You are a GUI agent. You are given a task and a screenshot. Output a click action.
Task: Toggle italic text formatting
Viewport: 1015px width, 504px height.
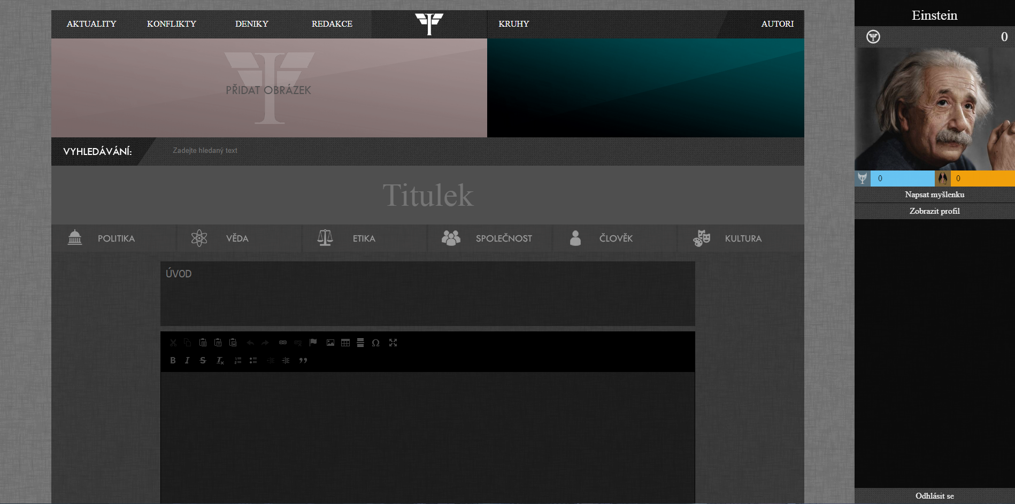pos(187,360)
